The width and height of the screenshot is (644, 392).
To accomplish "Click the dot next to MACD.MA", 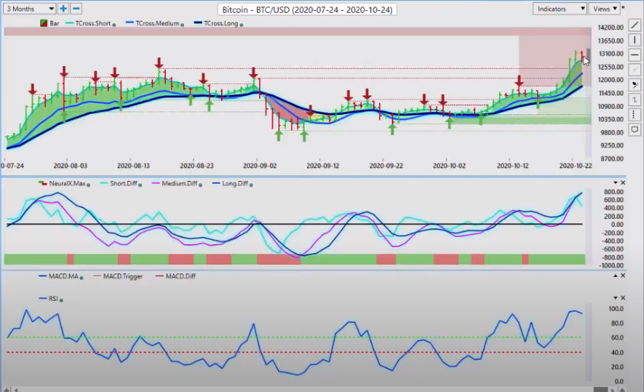I will tap(81, 278).
